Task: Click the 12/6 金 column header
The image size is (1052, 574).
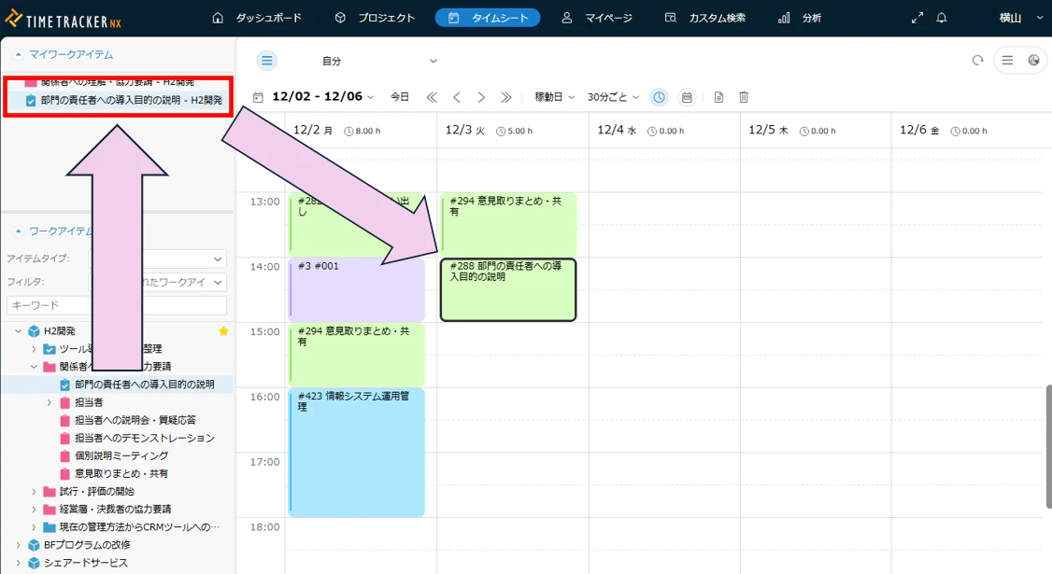Action: pos(967,130)
